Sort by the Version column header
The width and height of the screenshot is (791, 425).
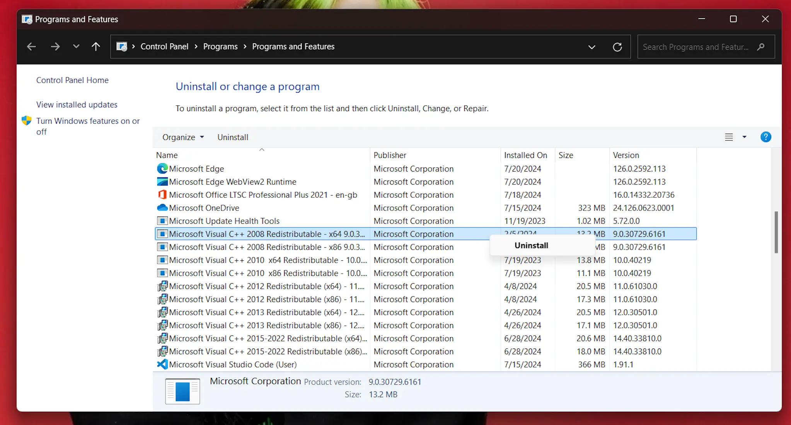point(653,155)
